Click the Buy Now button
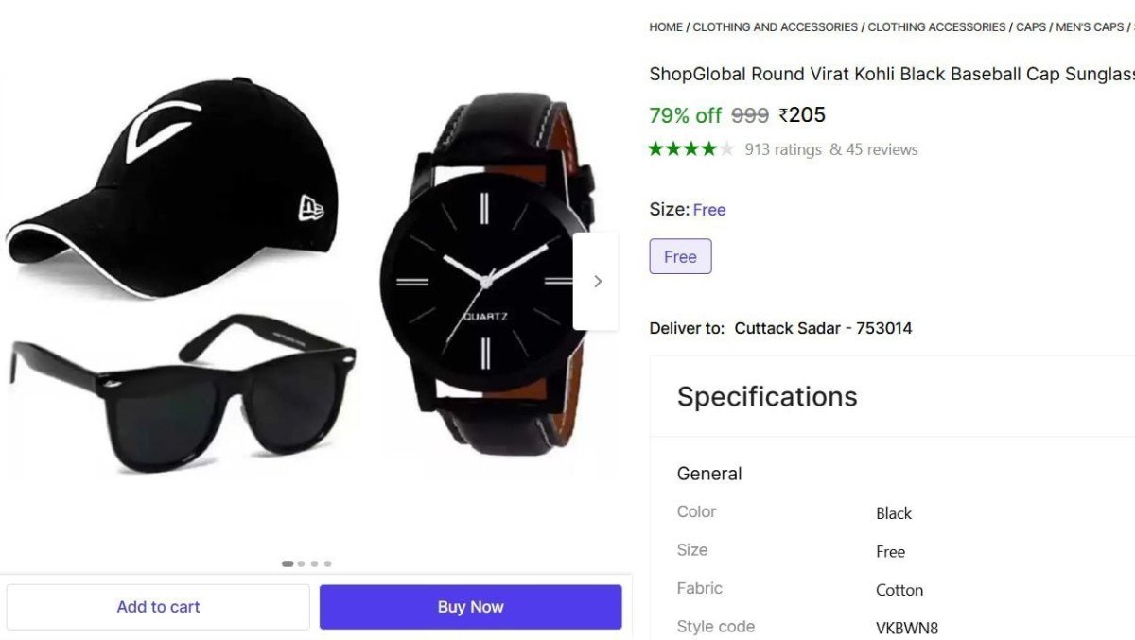Viewport: 1135px width, 640px height. coord(470,606)
